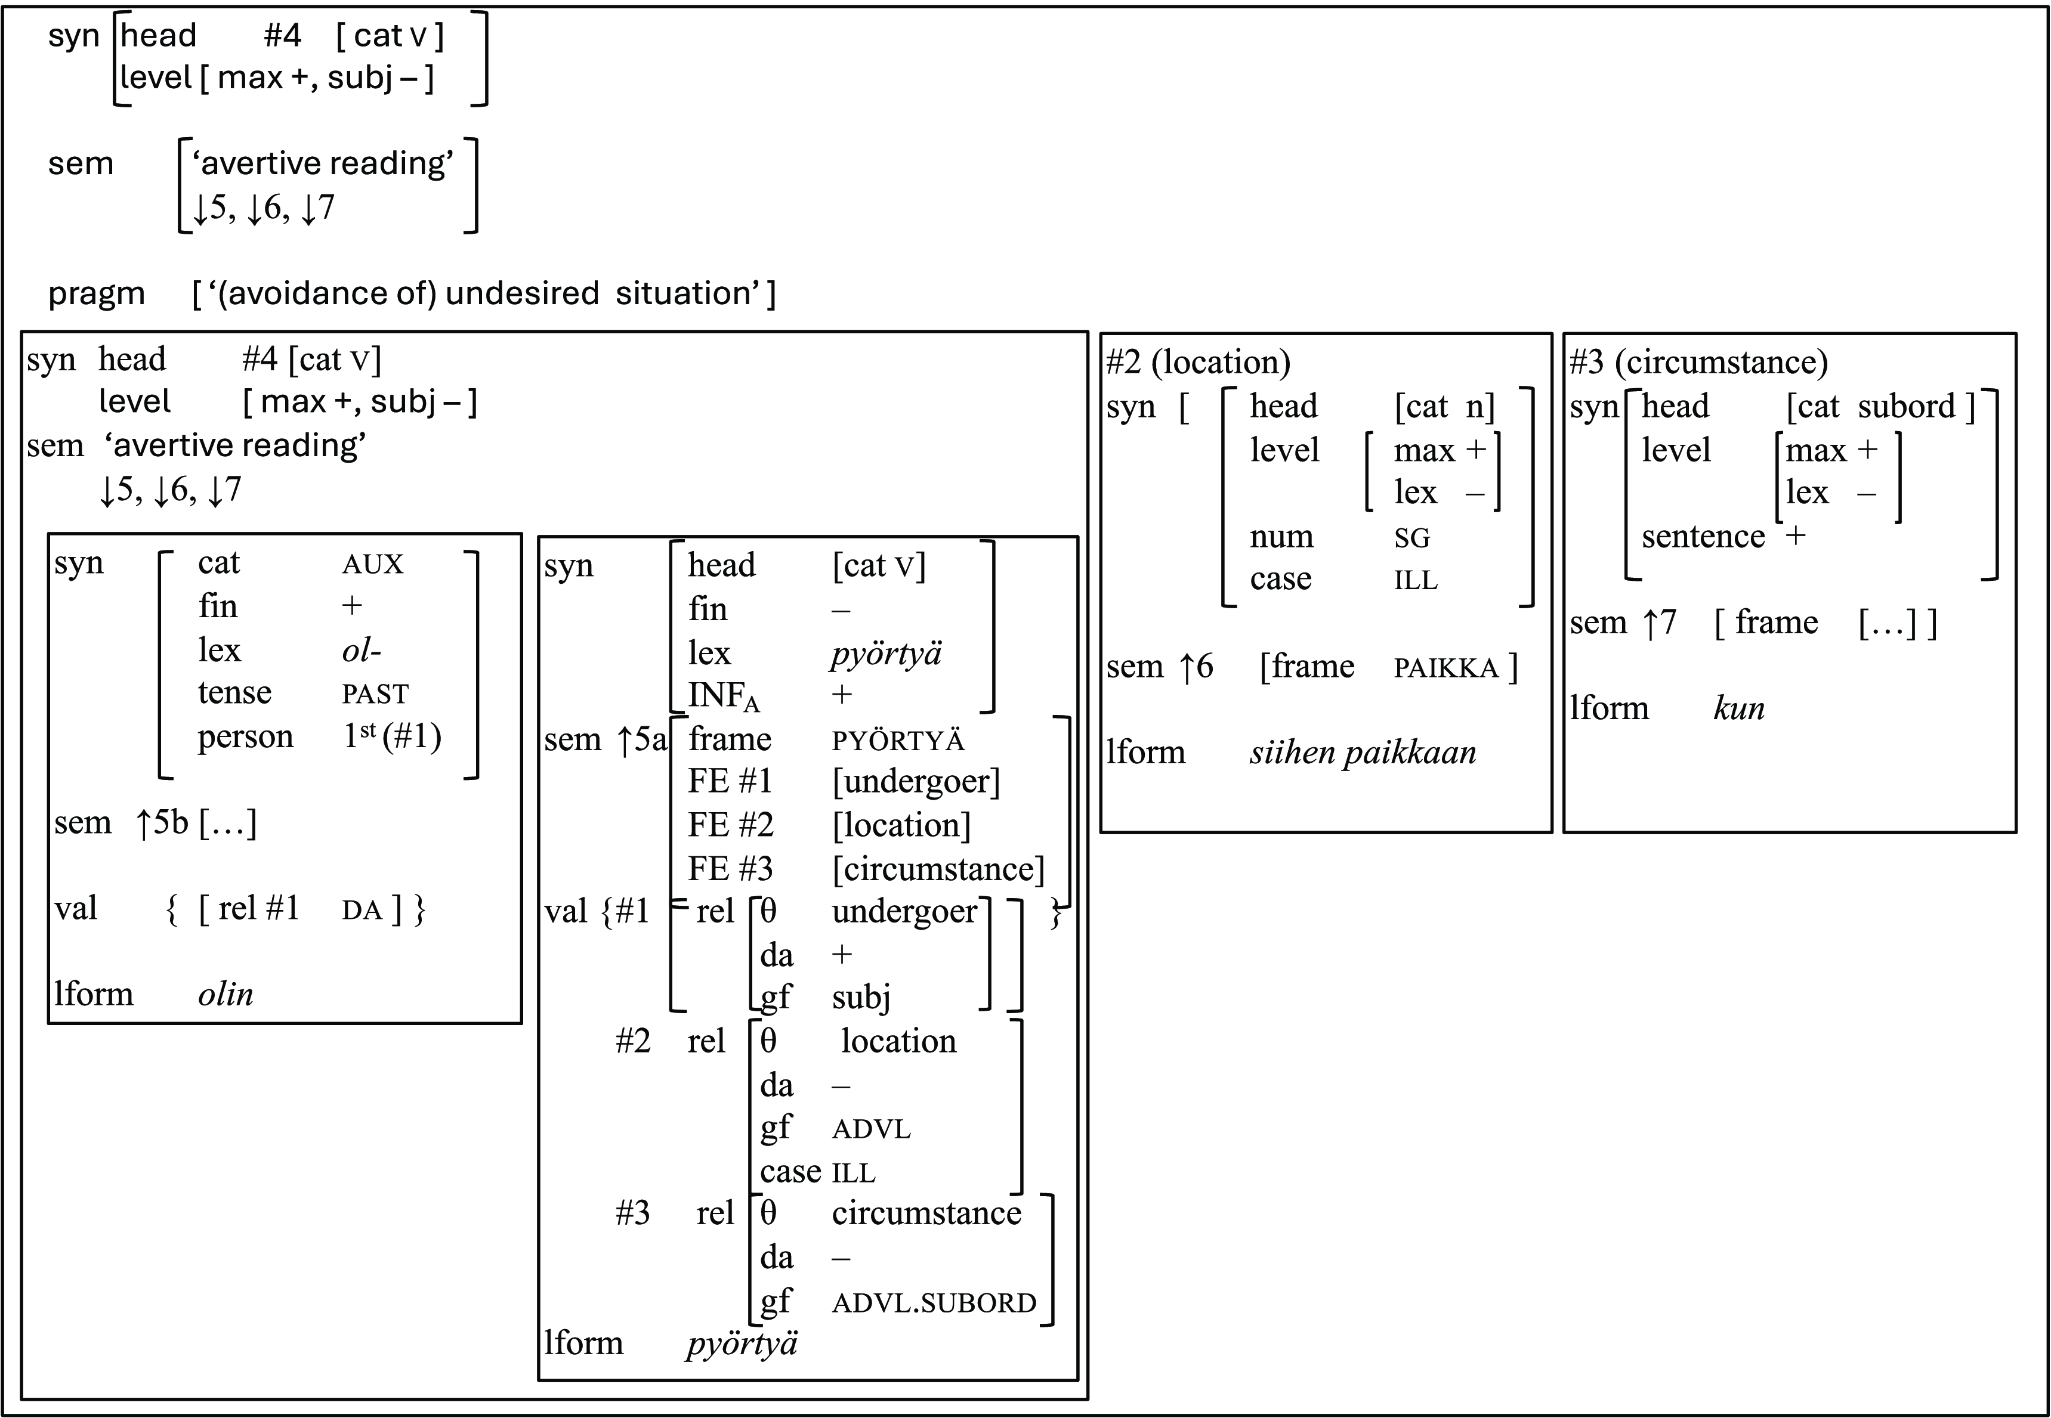The width and height of the screenshot is (2051, 1418).
Task: Click the 'INFA' attribute label
Action: tap(724, 696)
